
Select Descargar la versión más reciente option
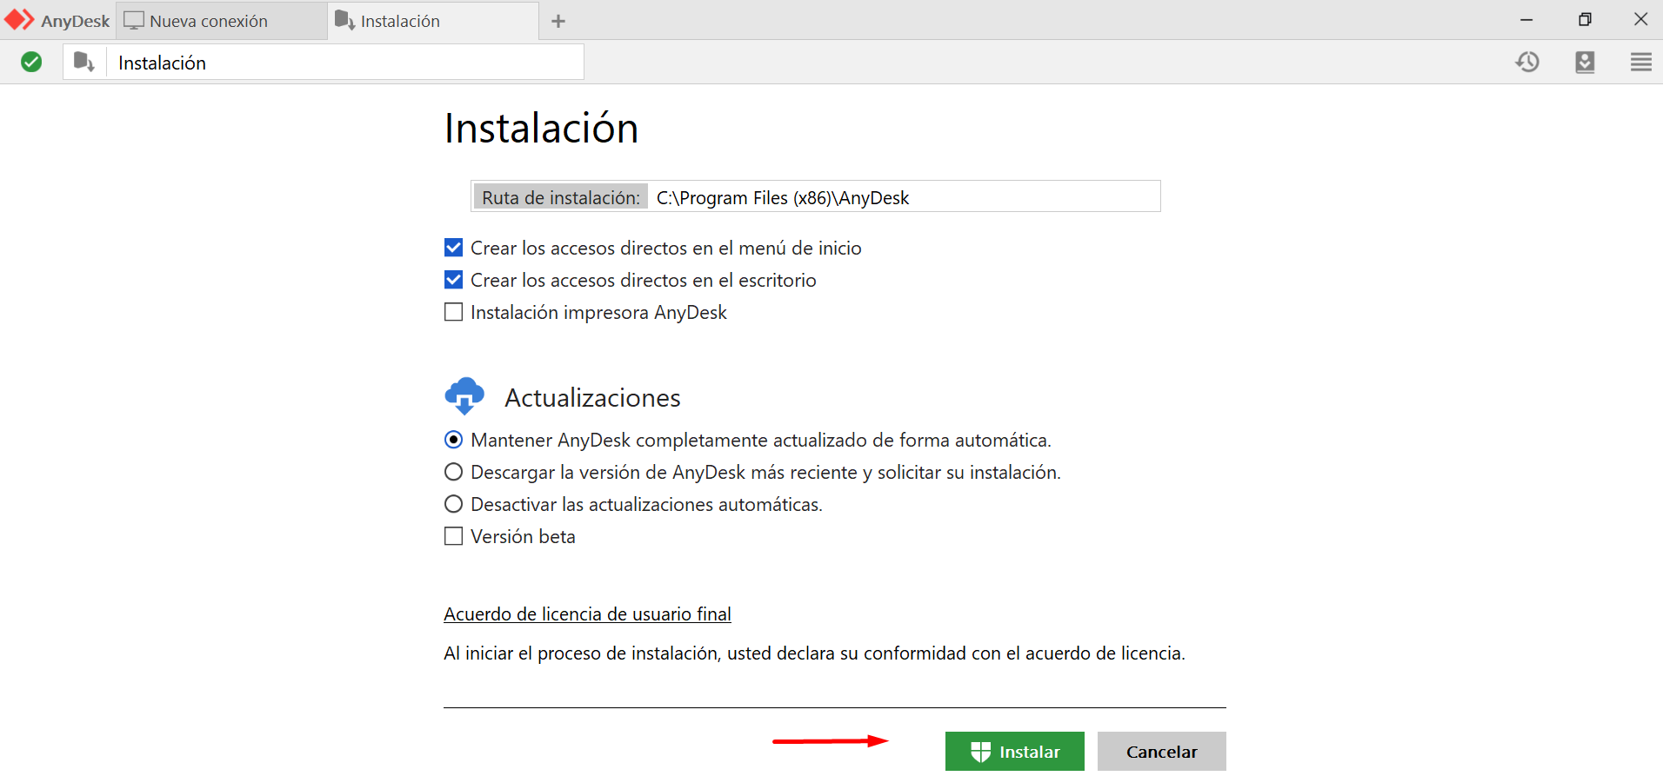click(x=453, y=472)
